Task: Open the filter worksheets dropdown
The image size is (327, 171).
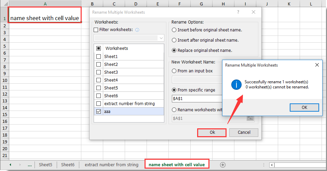Action: coord(161,38)
